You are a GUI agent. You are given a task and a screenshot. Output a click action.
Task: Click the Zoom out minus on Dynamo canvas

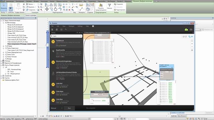coord(192,47)
